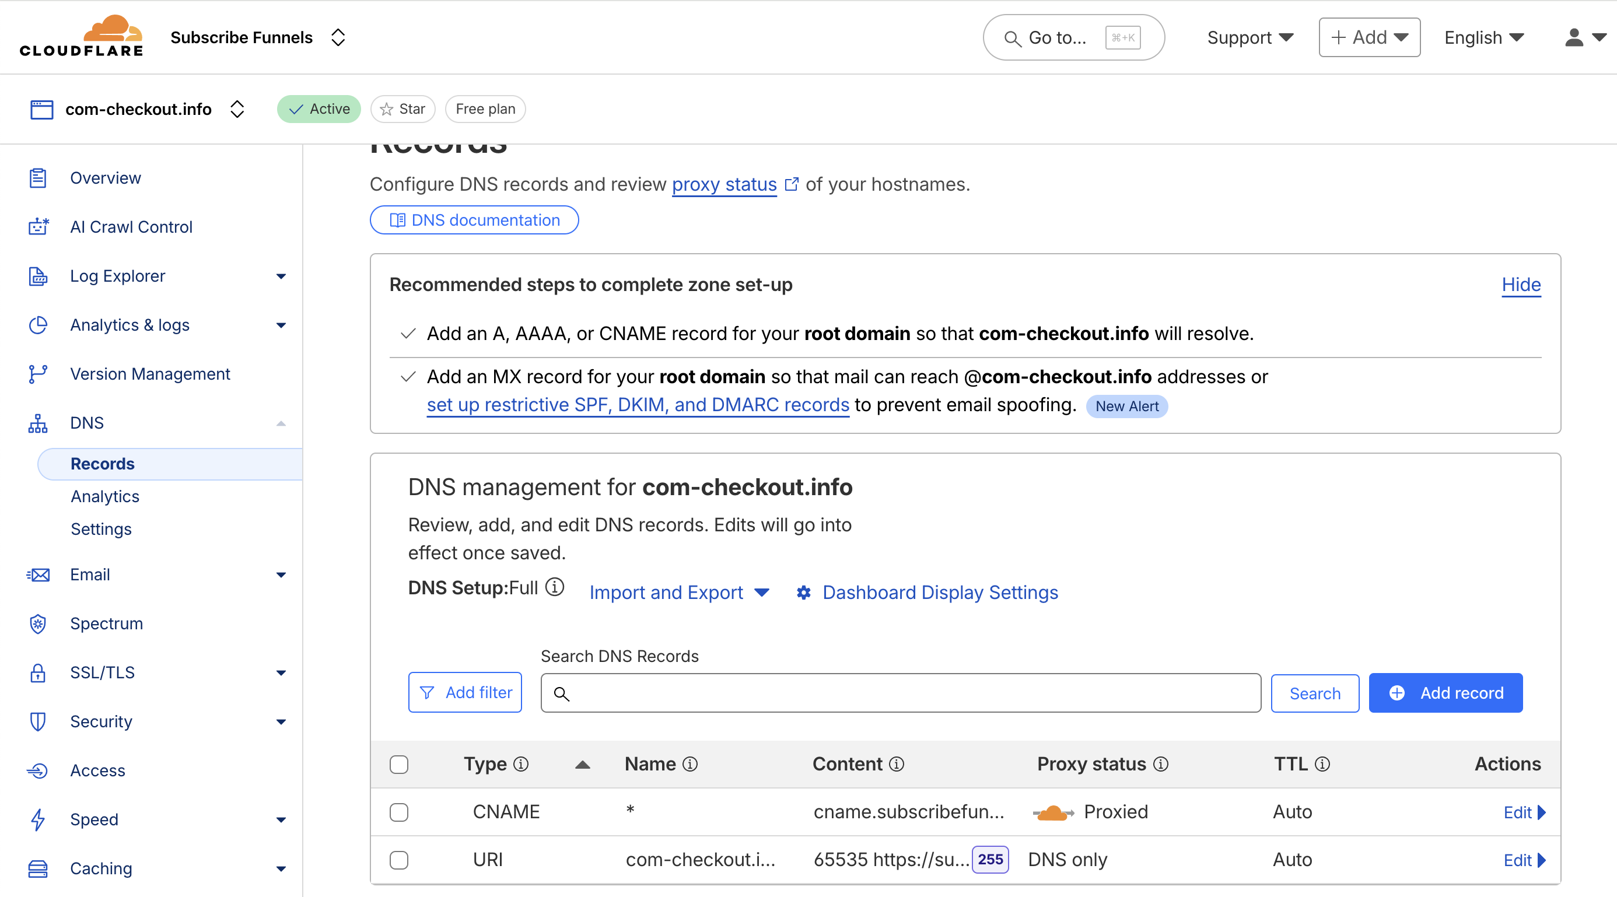Image resolution: width=1617 pixels, height=897 pixels.
Task: Open the Import and Export dropdown
Action: tap(679, 592)
